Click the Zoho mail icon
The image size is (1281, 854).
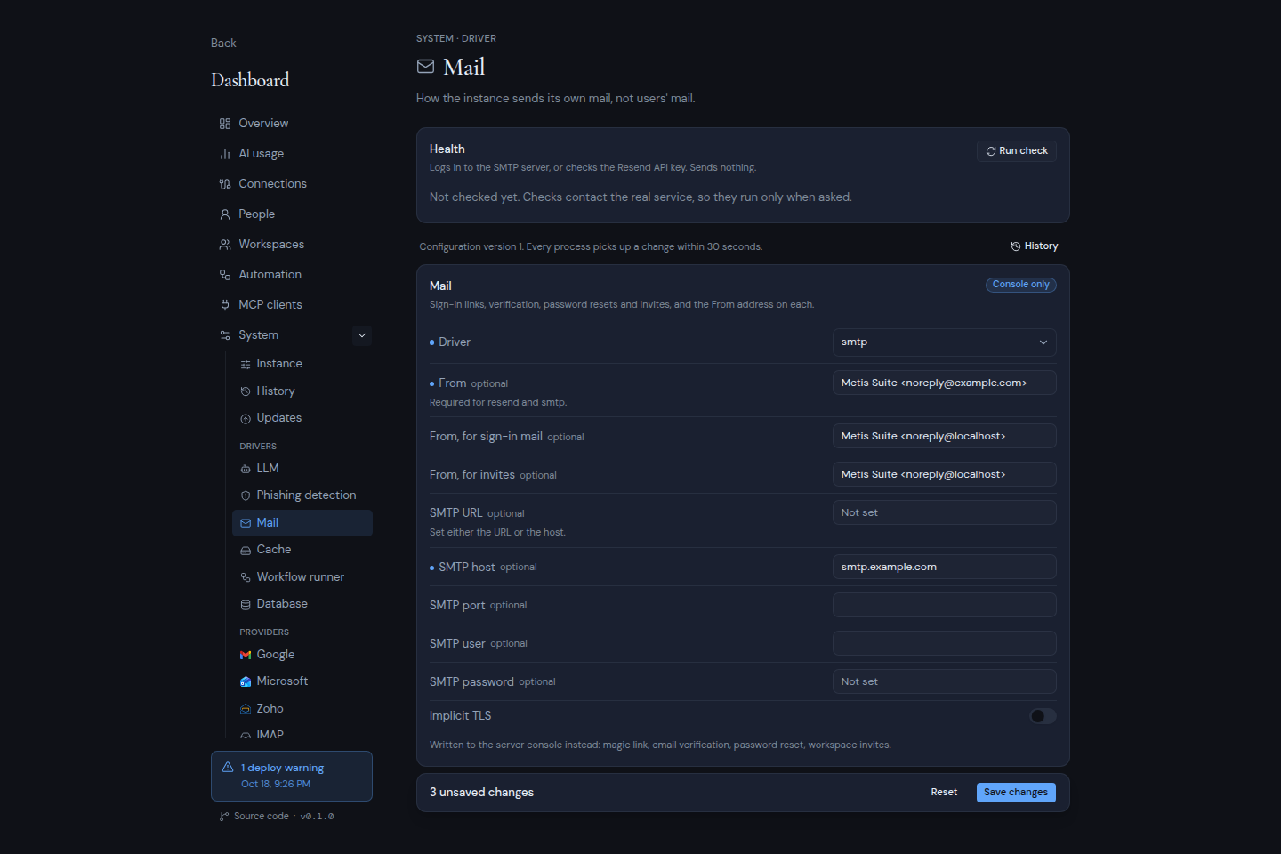(246, 709)
